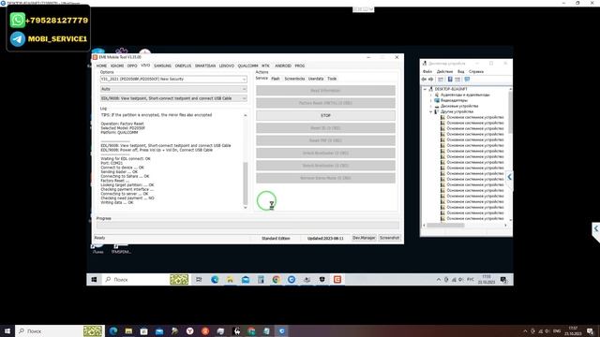Open remote desktop's notification center icon

tap(503, 280)
